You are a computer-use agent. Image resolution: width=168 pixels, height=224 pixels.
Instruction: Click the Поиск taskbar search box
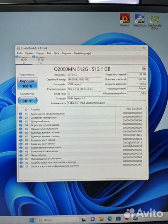58,220
